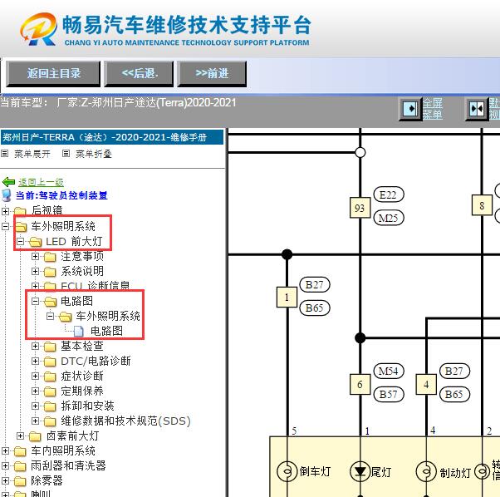Expand the 定期保养 node

pos(36,391)
